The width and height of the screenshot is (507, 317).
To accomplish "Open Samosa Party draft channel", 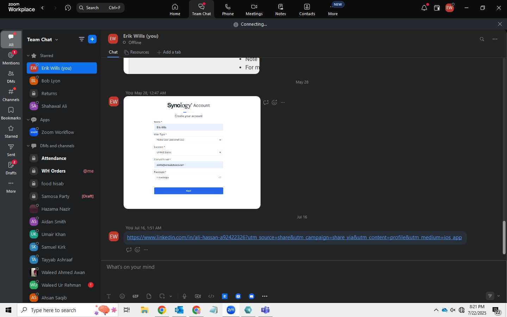I will [62, 196].
